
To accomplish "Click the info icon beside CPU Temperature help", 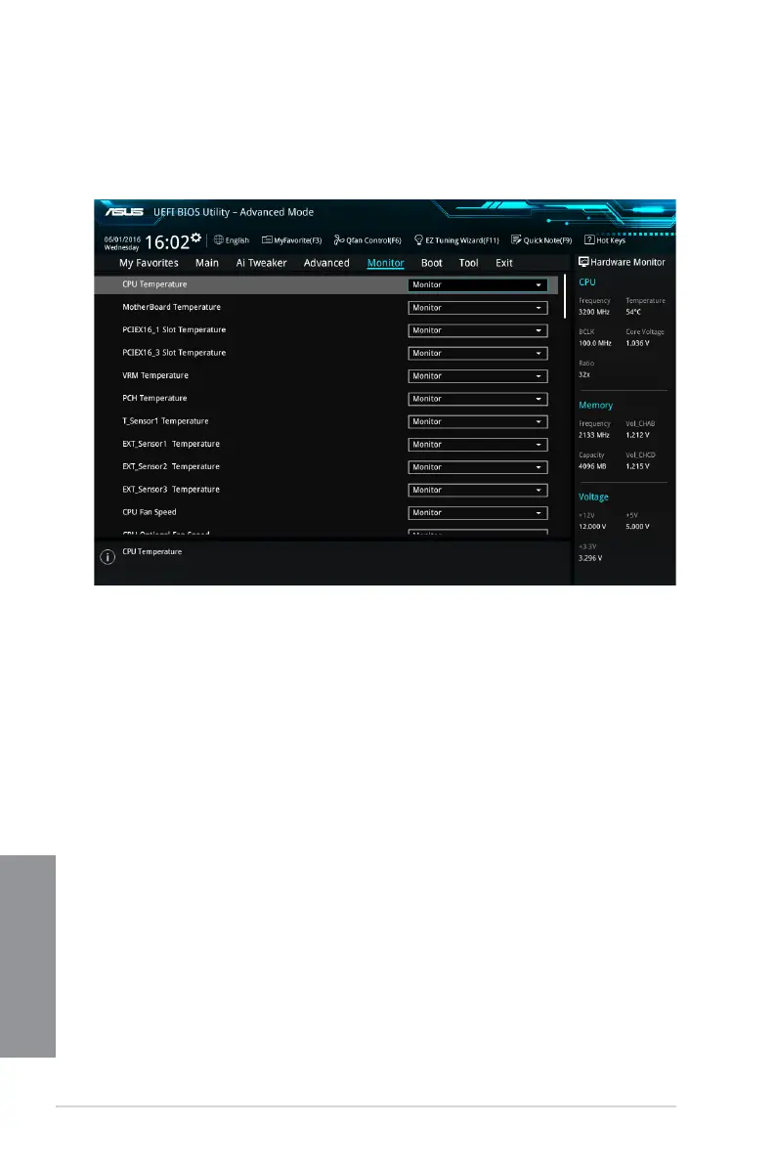I will 108,557.
